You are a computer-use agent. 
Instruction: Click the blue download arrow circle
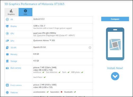[x=115, y=76]
